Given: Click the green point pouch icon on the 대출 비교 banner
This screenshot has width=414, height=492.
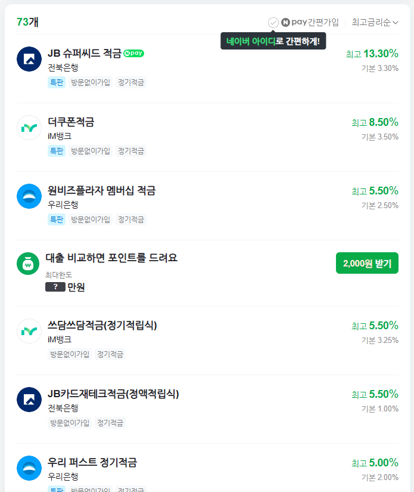Looking at the screenshot, I should 29,263.
